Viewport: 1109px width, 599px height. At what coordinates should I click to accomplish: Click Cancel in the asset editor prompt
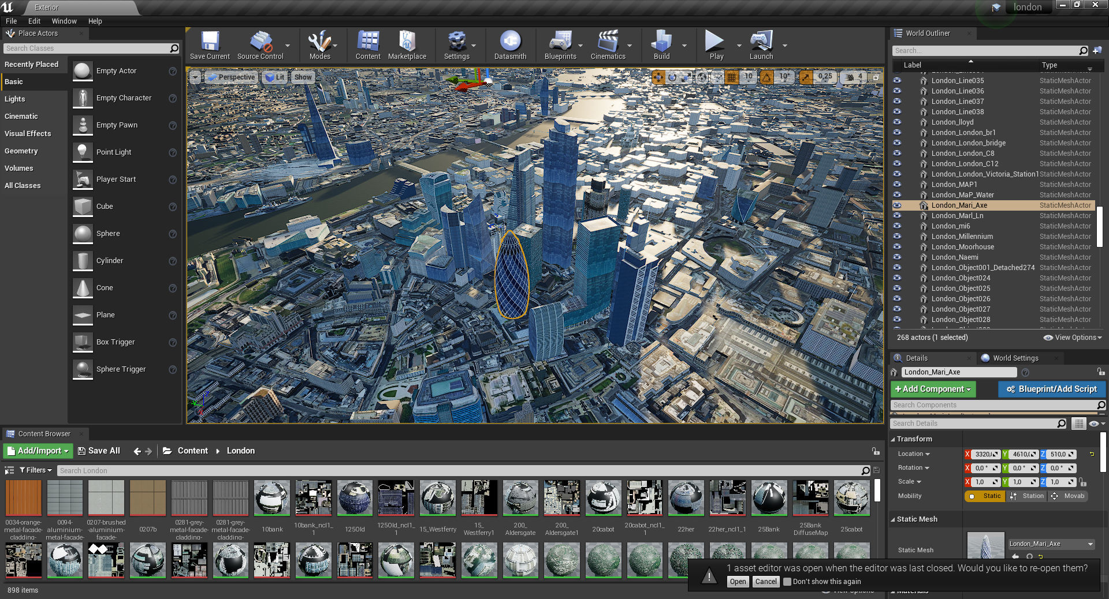coord(766,582)
